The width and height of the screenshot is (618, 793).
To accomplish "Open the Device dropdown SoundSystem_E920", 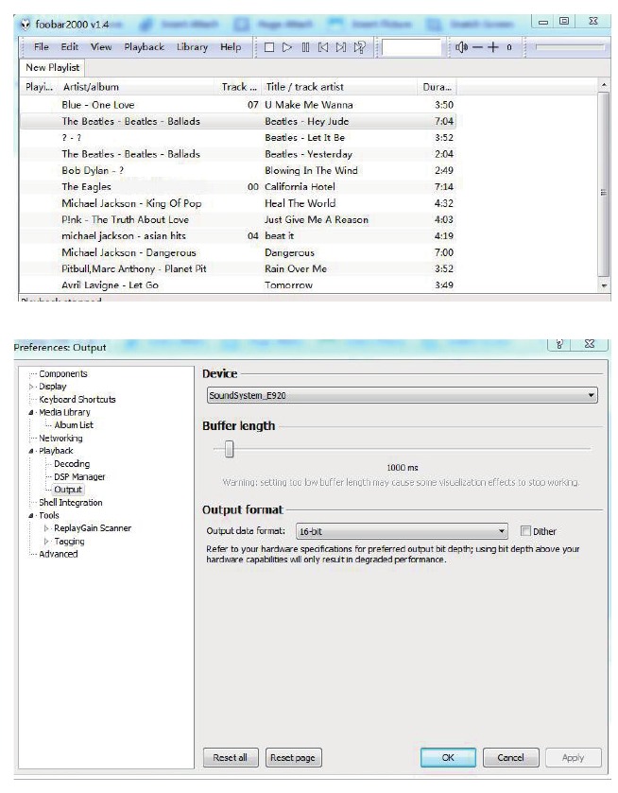I will tap(402, 395).
